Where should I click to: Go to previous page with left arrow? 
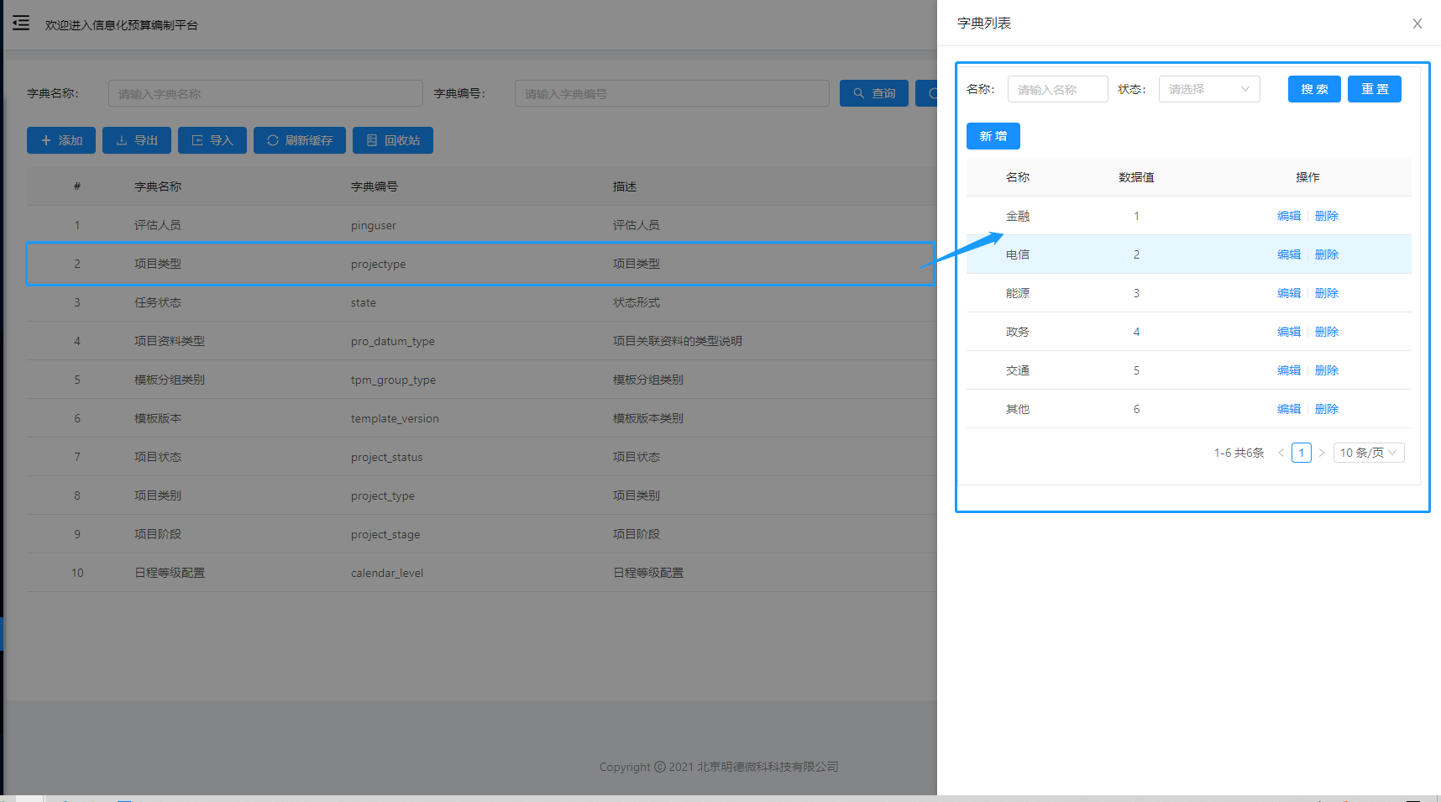pos(1281,452)
